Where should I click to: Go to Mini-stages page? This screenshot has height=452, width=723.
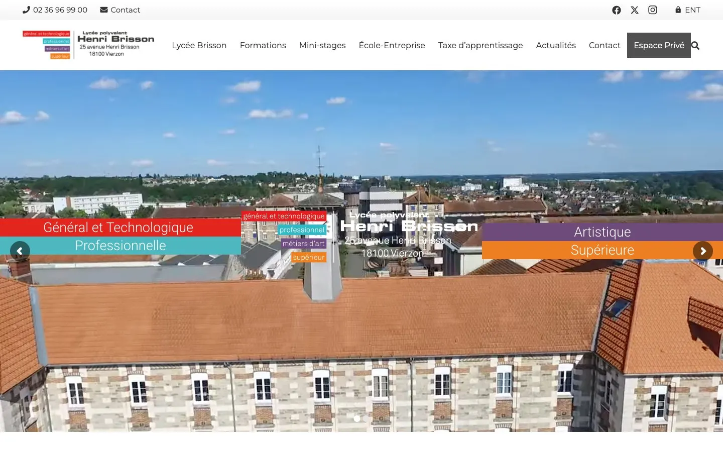tap(322, 45)
